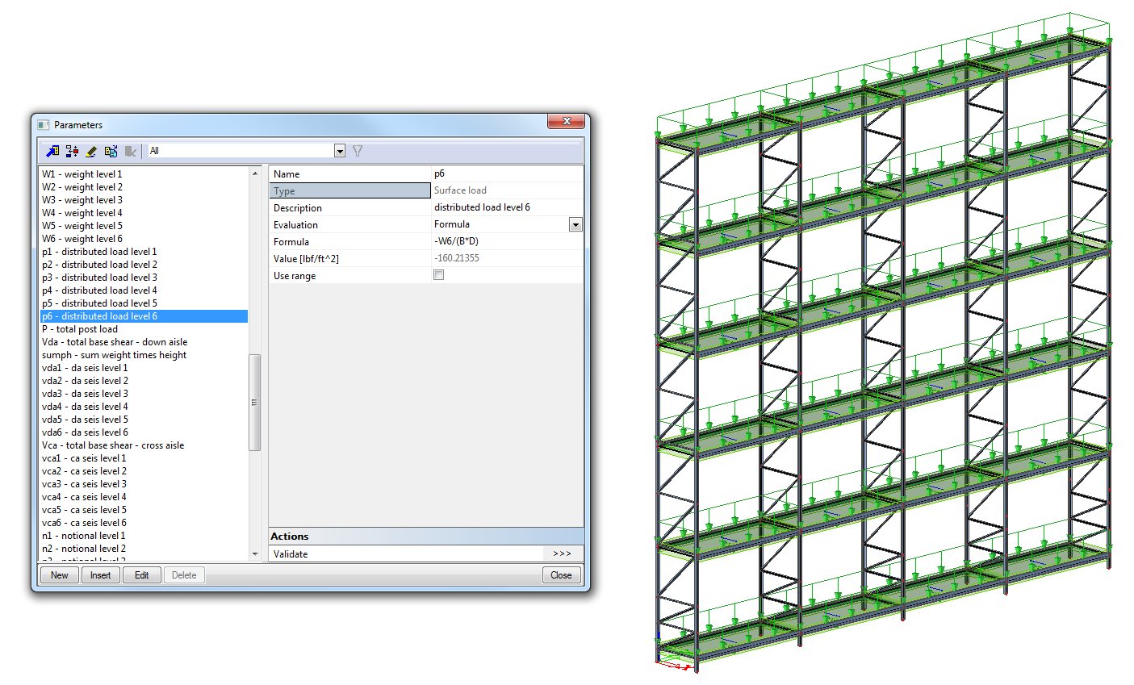
Task: Click the parameter list scrollbar thumb
Action: pyautogui.click(x=255, y=402)
